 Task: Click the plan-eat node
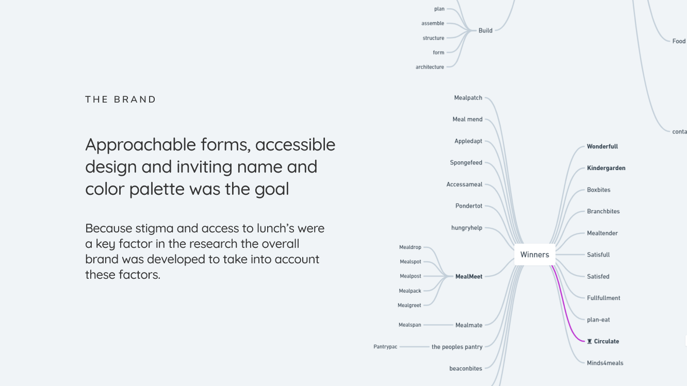pos(598,320)
